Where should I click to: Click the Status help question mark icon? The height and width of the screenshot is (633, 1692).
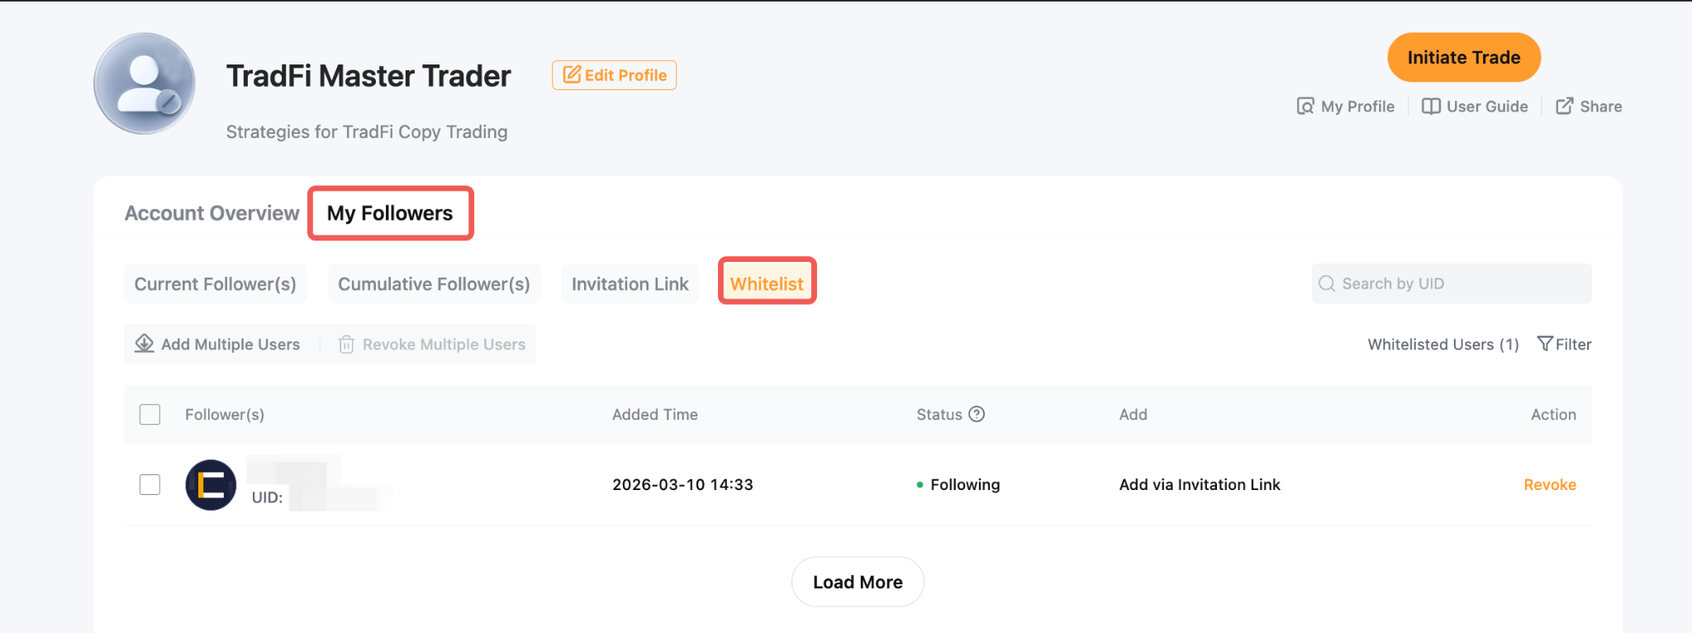coord(977,414)
